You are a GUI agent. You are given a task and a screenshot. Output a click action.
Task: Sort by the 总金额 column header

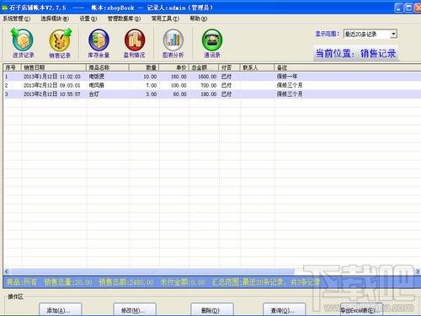(x=204, y=67)
